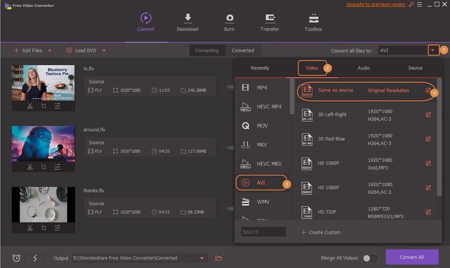The image size is (450, 268).
Task: Click the hi.flv video thumbnail
Action: click(x=43, y=83)
